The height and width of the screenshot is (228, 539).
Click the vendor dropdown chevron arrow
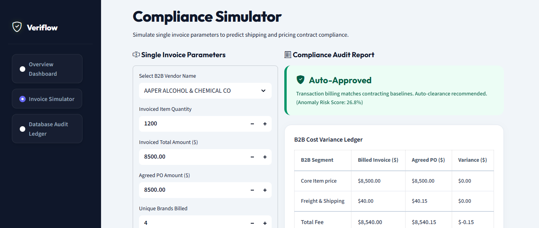tap(263, 91)
